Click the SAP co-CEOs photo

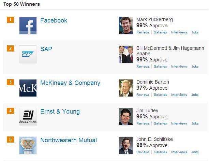[x=126, y=54]
